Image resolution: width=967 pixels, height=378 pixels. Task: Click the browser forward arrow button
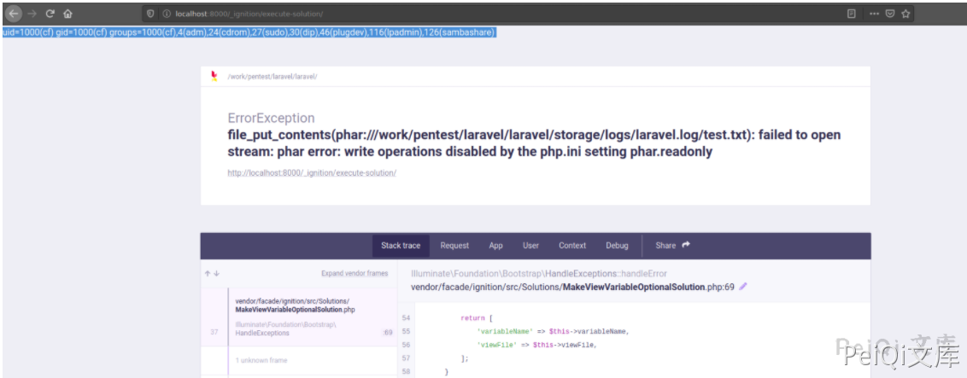coord(32,14)
